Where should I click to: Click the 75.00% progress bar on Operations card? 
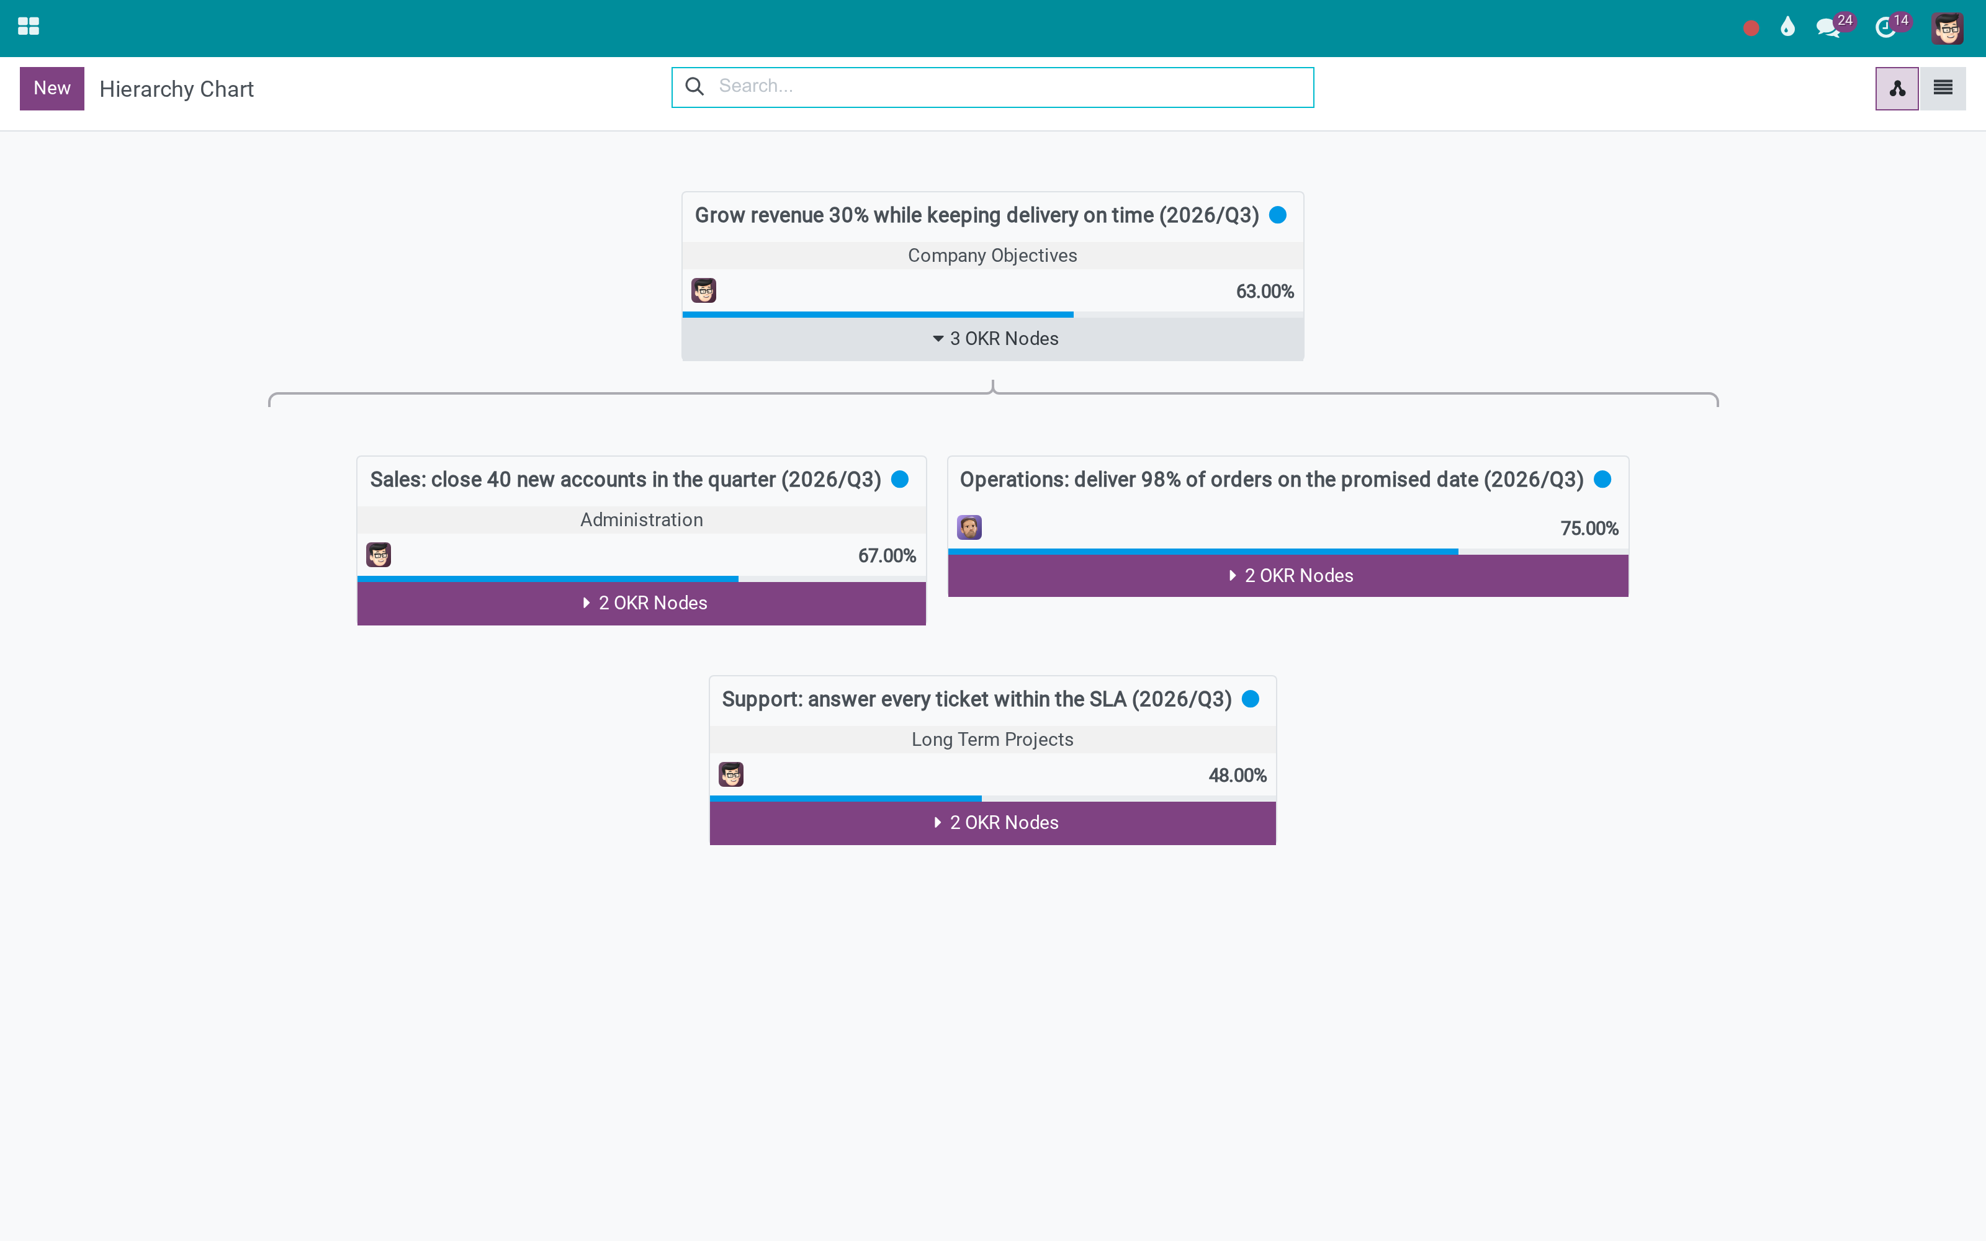(1288, 552)
